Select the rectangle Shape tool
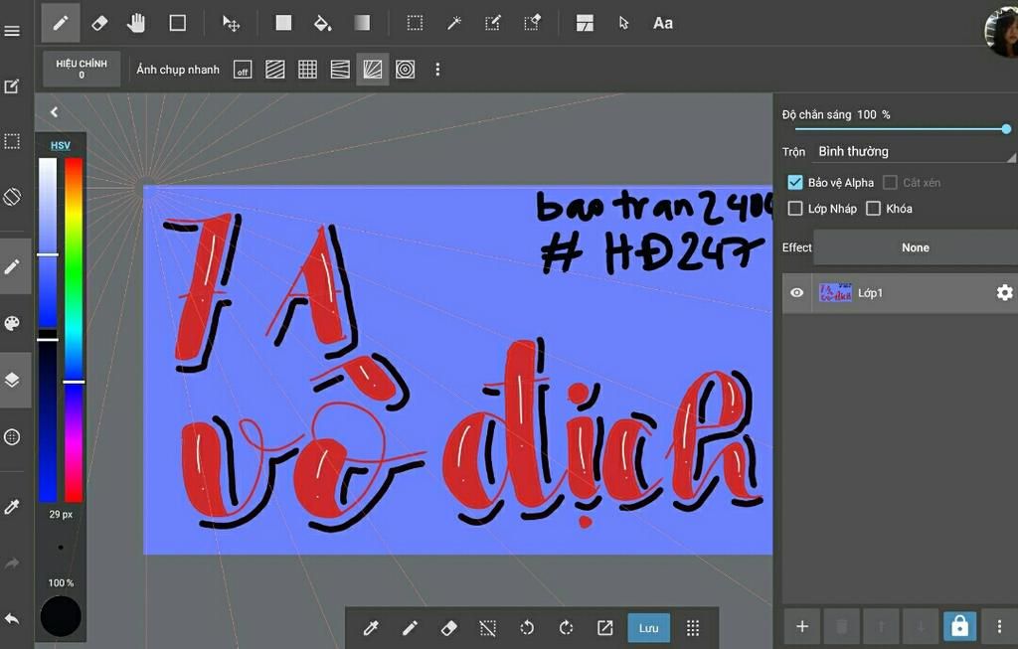The height and width of the screenshot is (649, 1018). pyautogui.click(x=177, y=24)
